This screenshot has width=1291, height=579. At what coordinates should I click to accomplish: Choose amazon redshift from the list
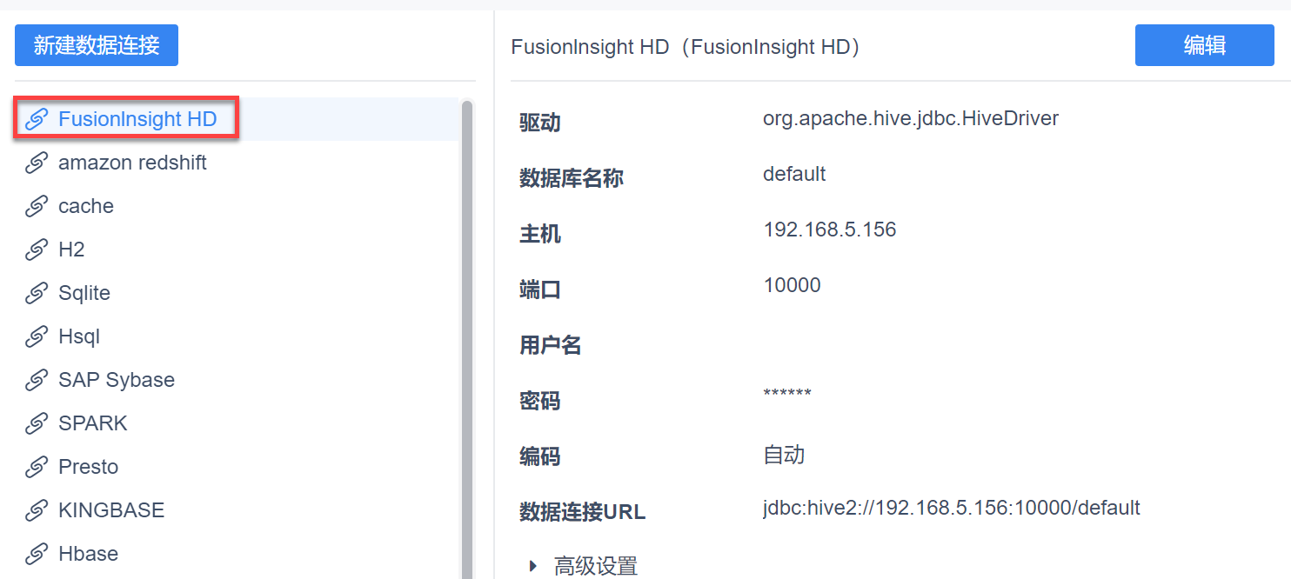click(132, 163)
